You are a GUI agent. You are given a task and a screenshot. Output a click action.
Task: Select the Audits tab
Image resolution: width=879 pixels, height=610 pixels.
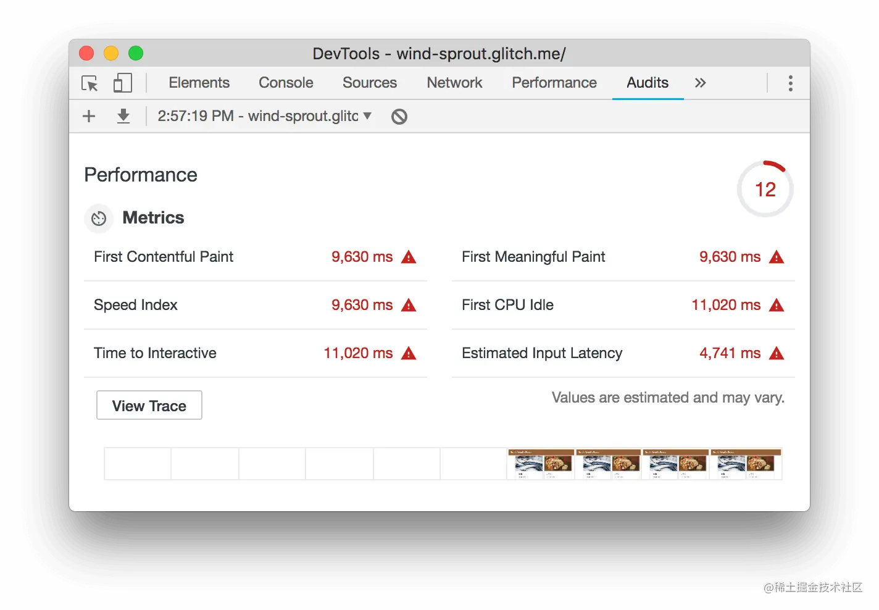tap(648, 83)
